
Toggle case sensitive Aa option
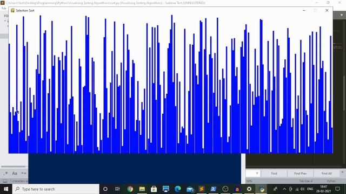[15, 174]
